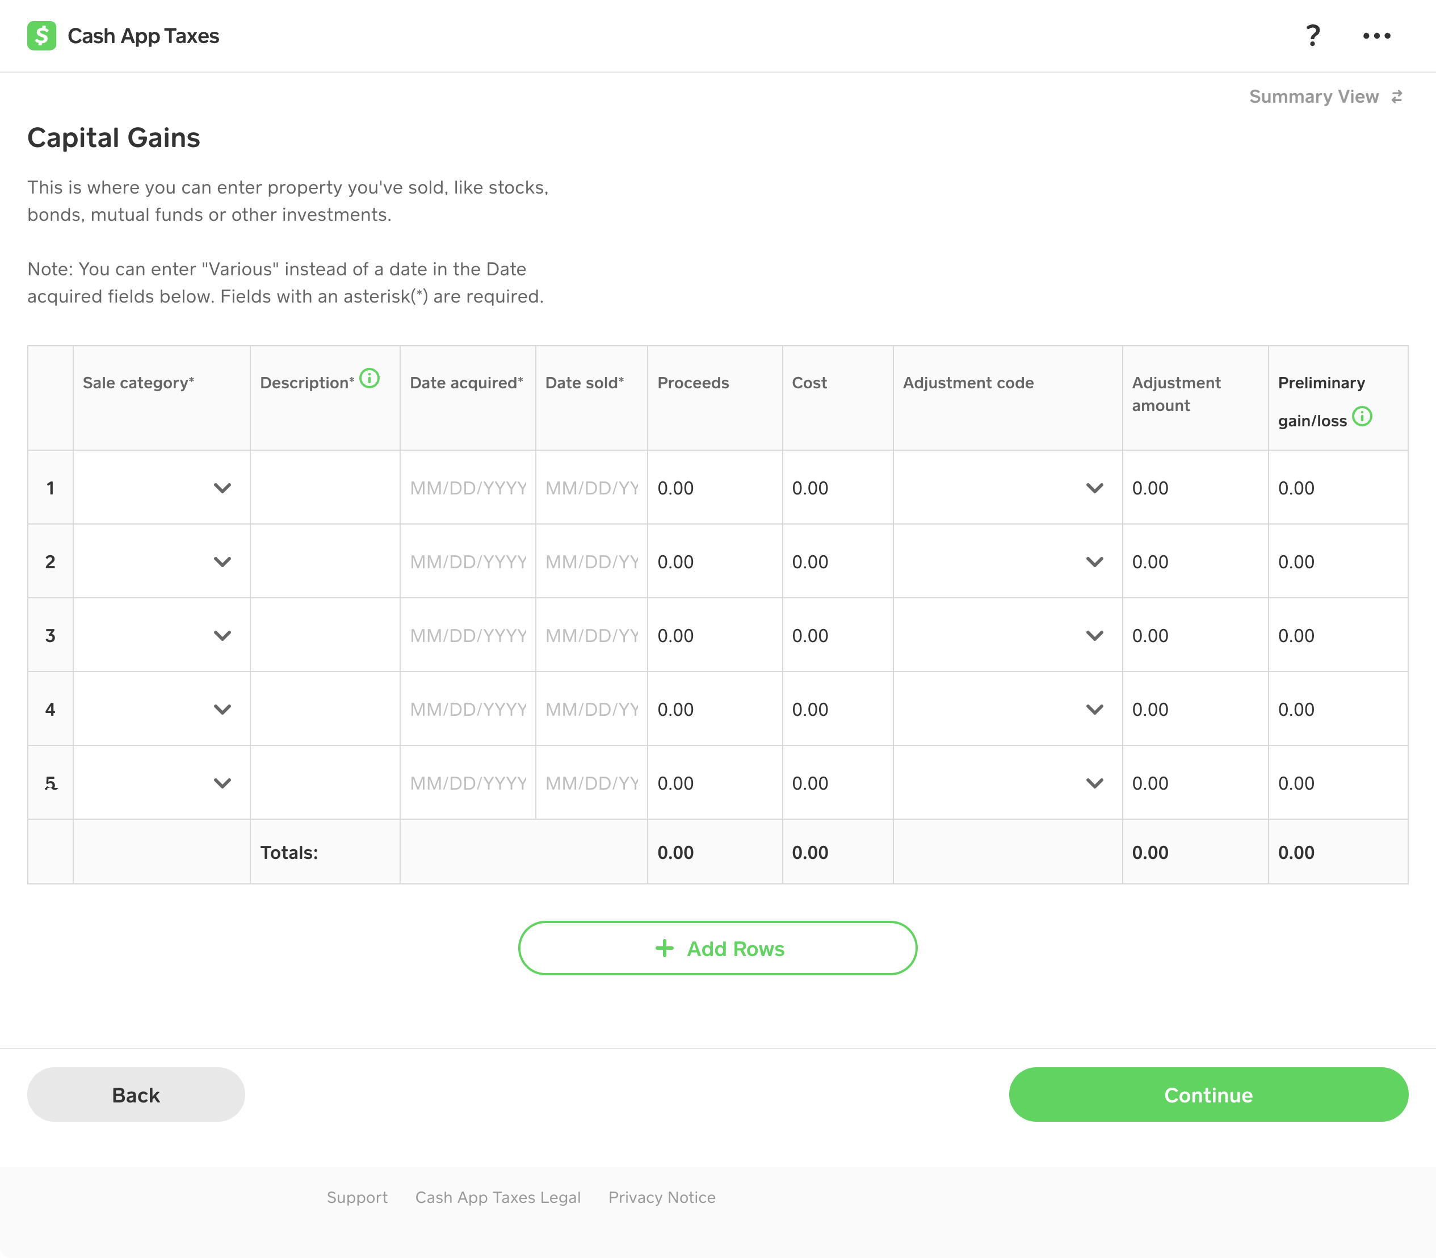Click Adjustment amount field in row 2
This screenshot has height=1258, width=1436.
[1195, 561]
